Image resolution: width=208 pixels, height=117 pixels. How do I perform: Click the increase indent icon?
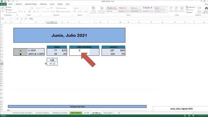pos(54,12)
